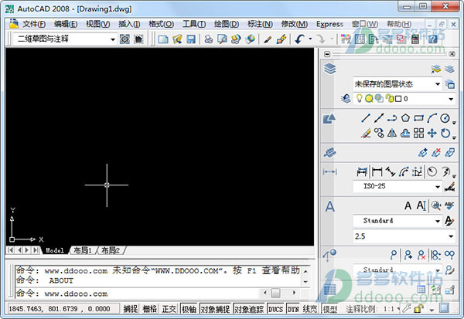Image resolution: width=464 pixels, height=319 pixels.
Task: Toggle DYN dynamic input button
Action: [293, 309]
